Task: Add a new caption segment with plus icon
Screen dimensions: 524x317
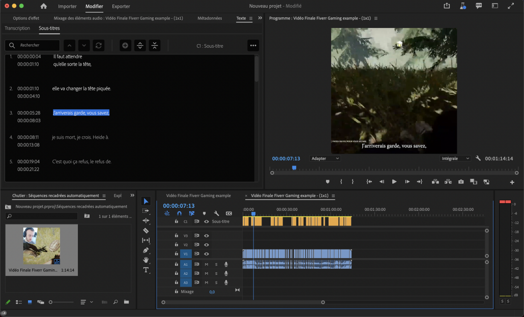Action: 125,46
